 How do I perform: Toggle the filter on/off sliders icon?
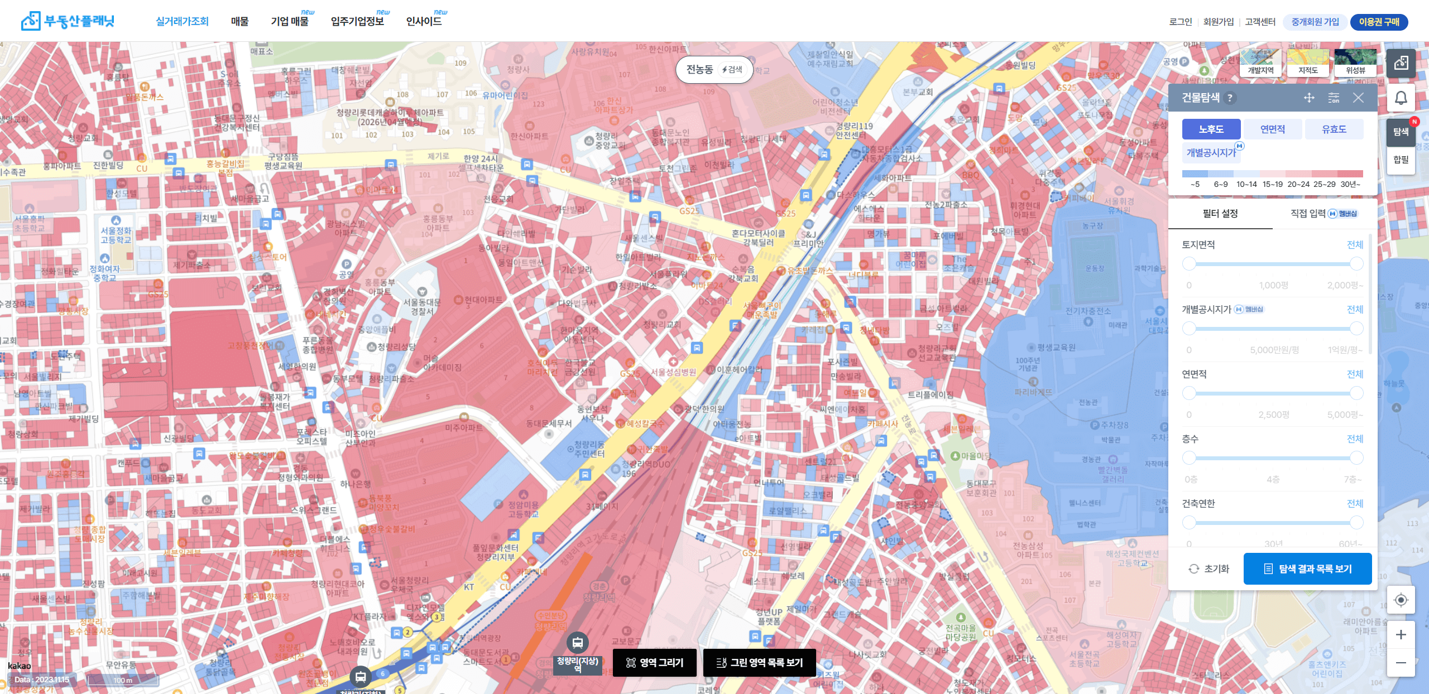pos(1334,98)
